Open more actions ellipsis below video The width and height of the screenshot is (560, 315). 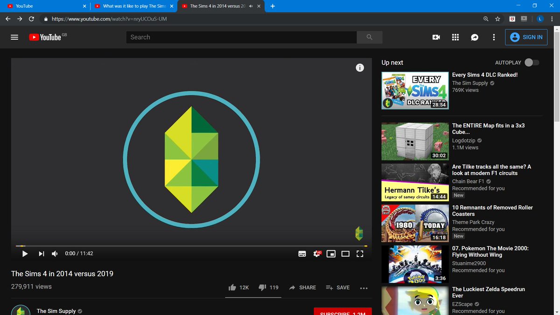click(x=364, y=288)
